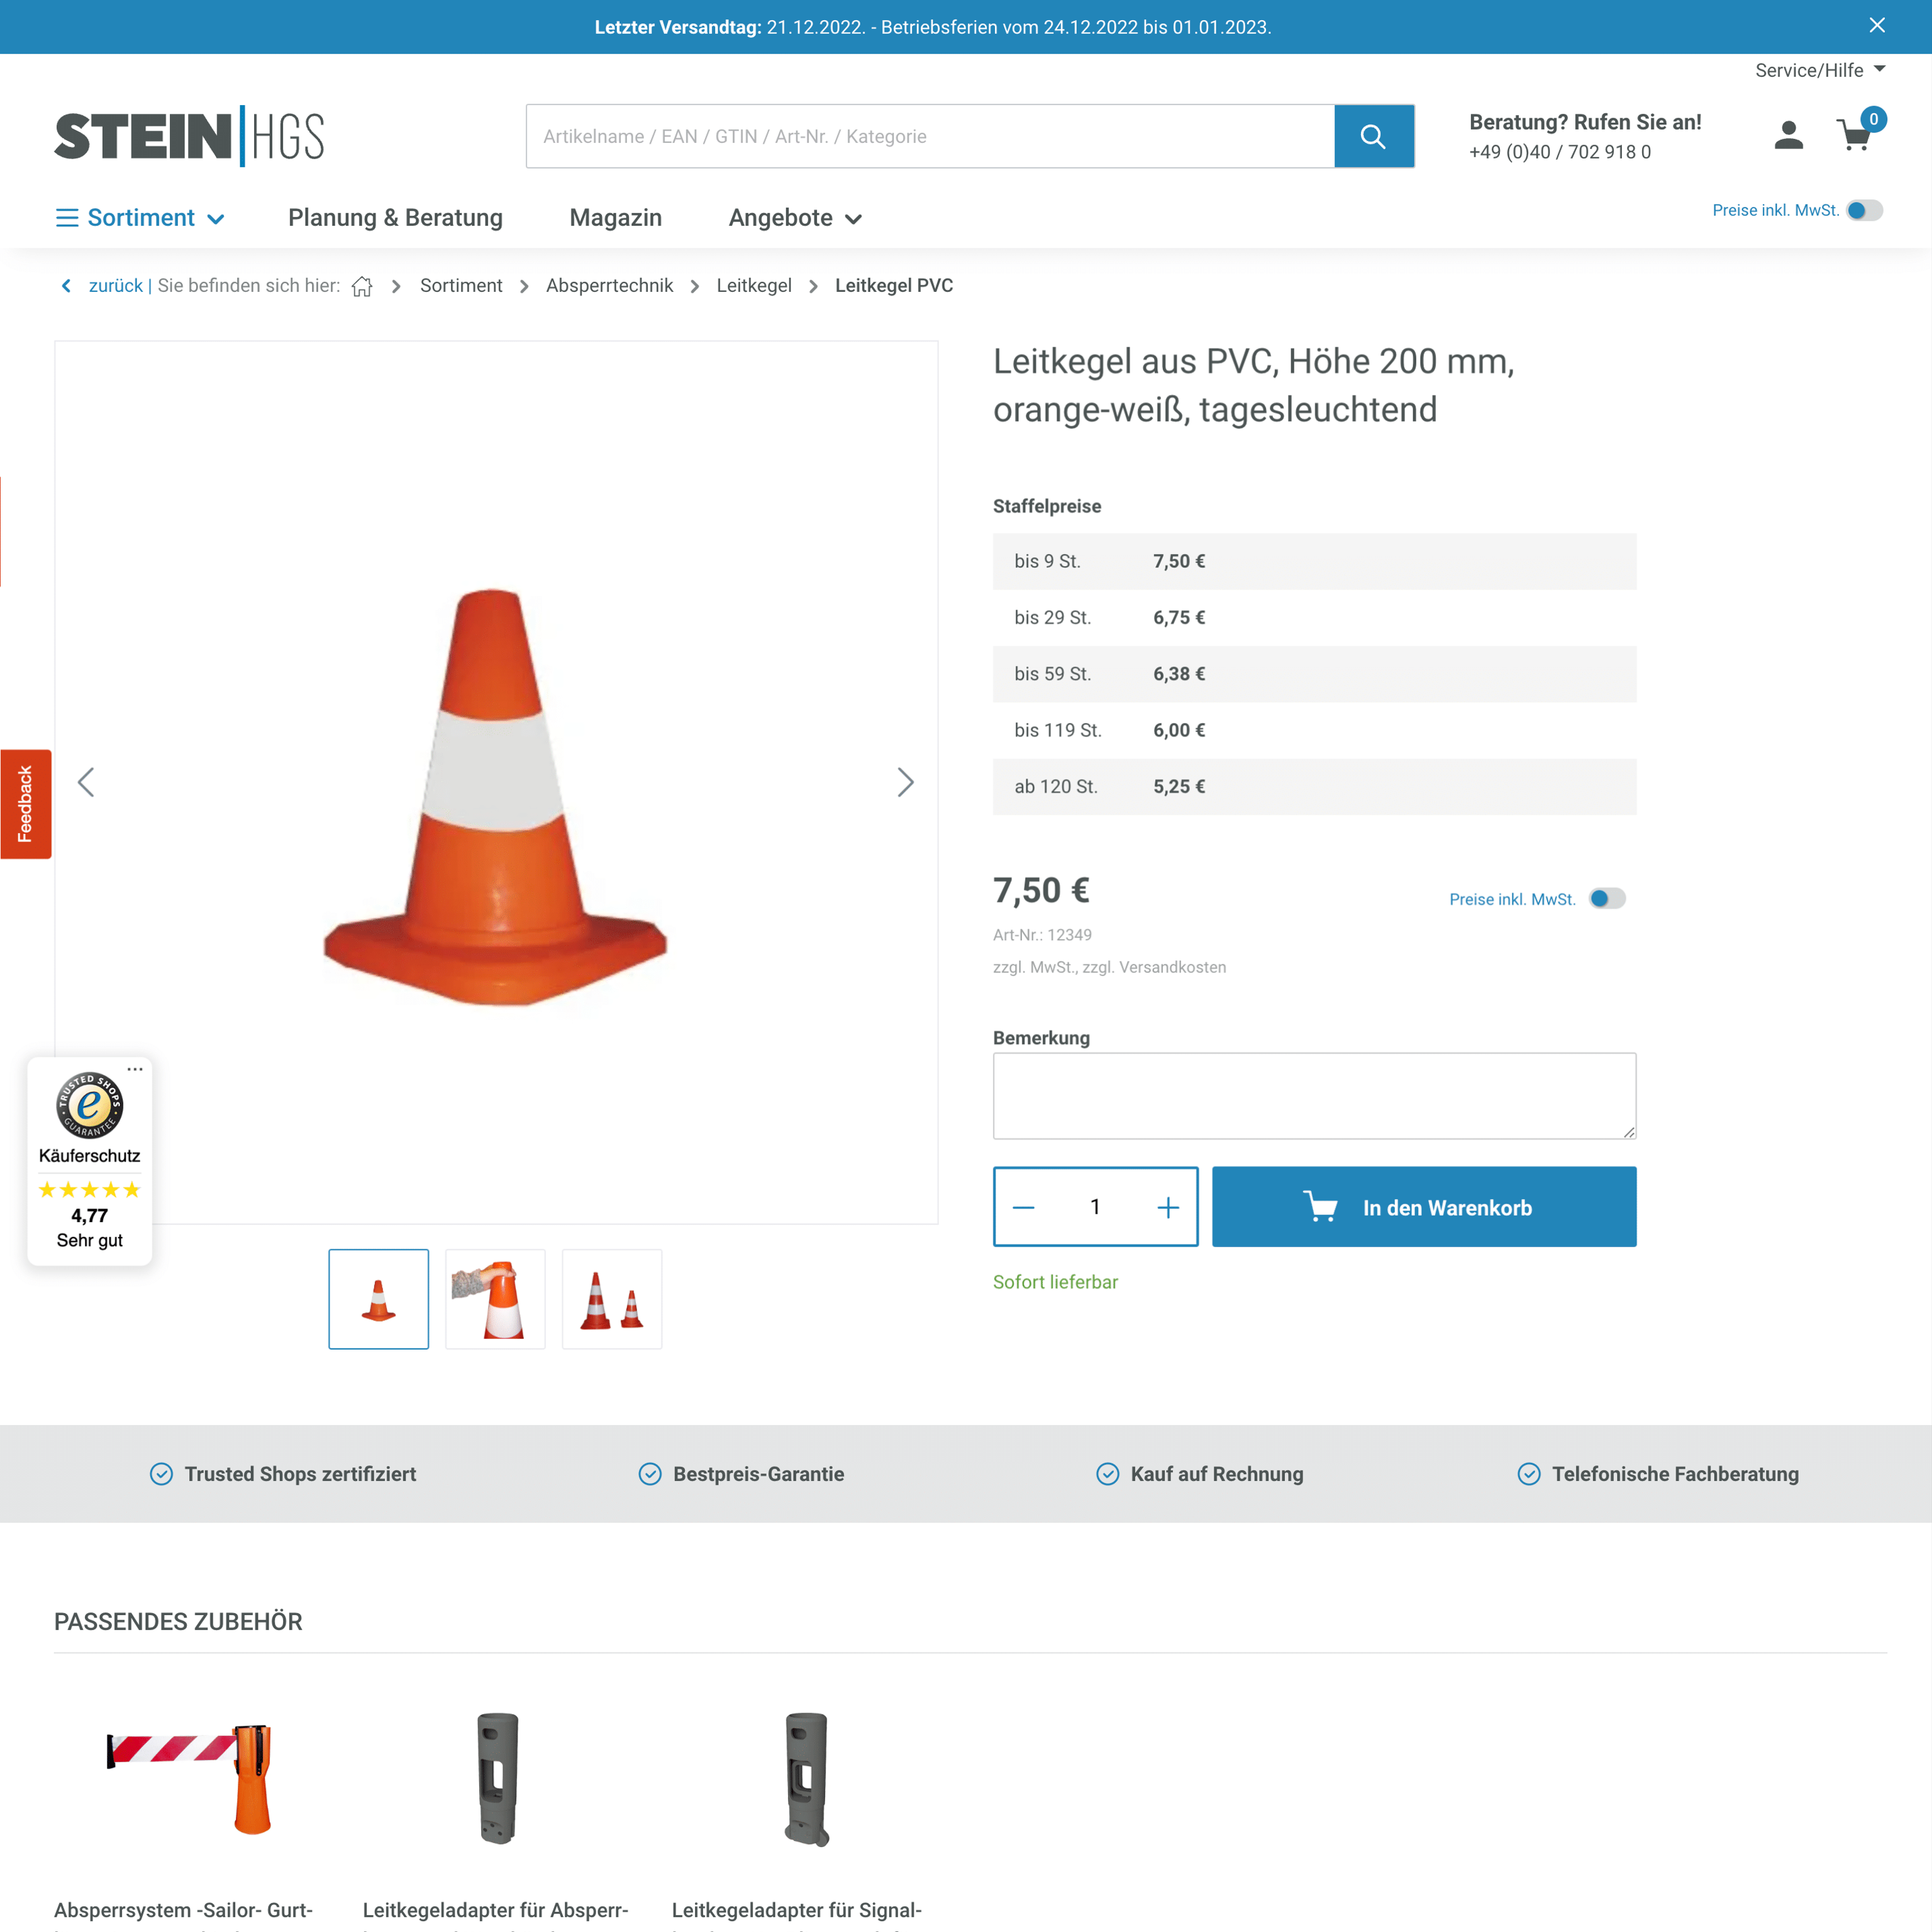The image size is (1932, 1932).
Task: Show the next product image via right arrow
Action: (905, 782)
